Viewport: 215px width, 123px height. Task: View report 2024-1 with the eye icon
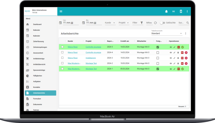[x=171, y=69]
